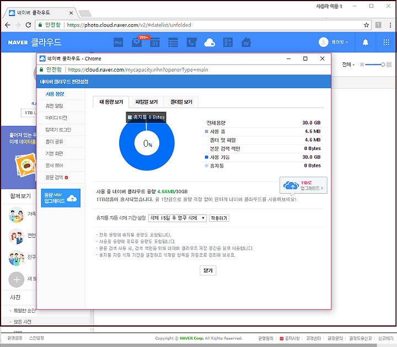The image size is (397, 347).
Task: Go back in main browser window
Action: [8, 25]
